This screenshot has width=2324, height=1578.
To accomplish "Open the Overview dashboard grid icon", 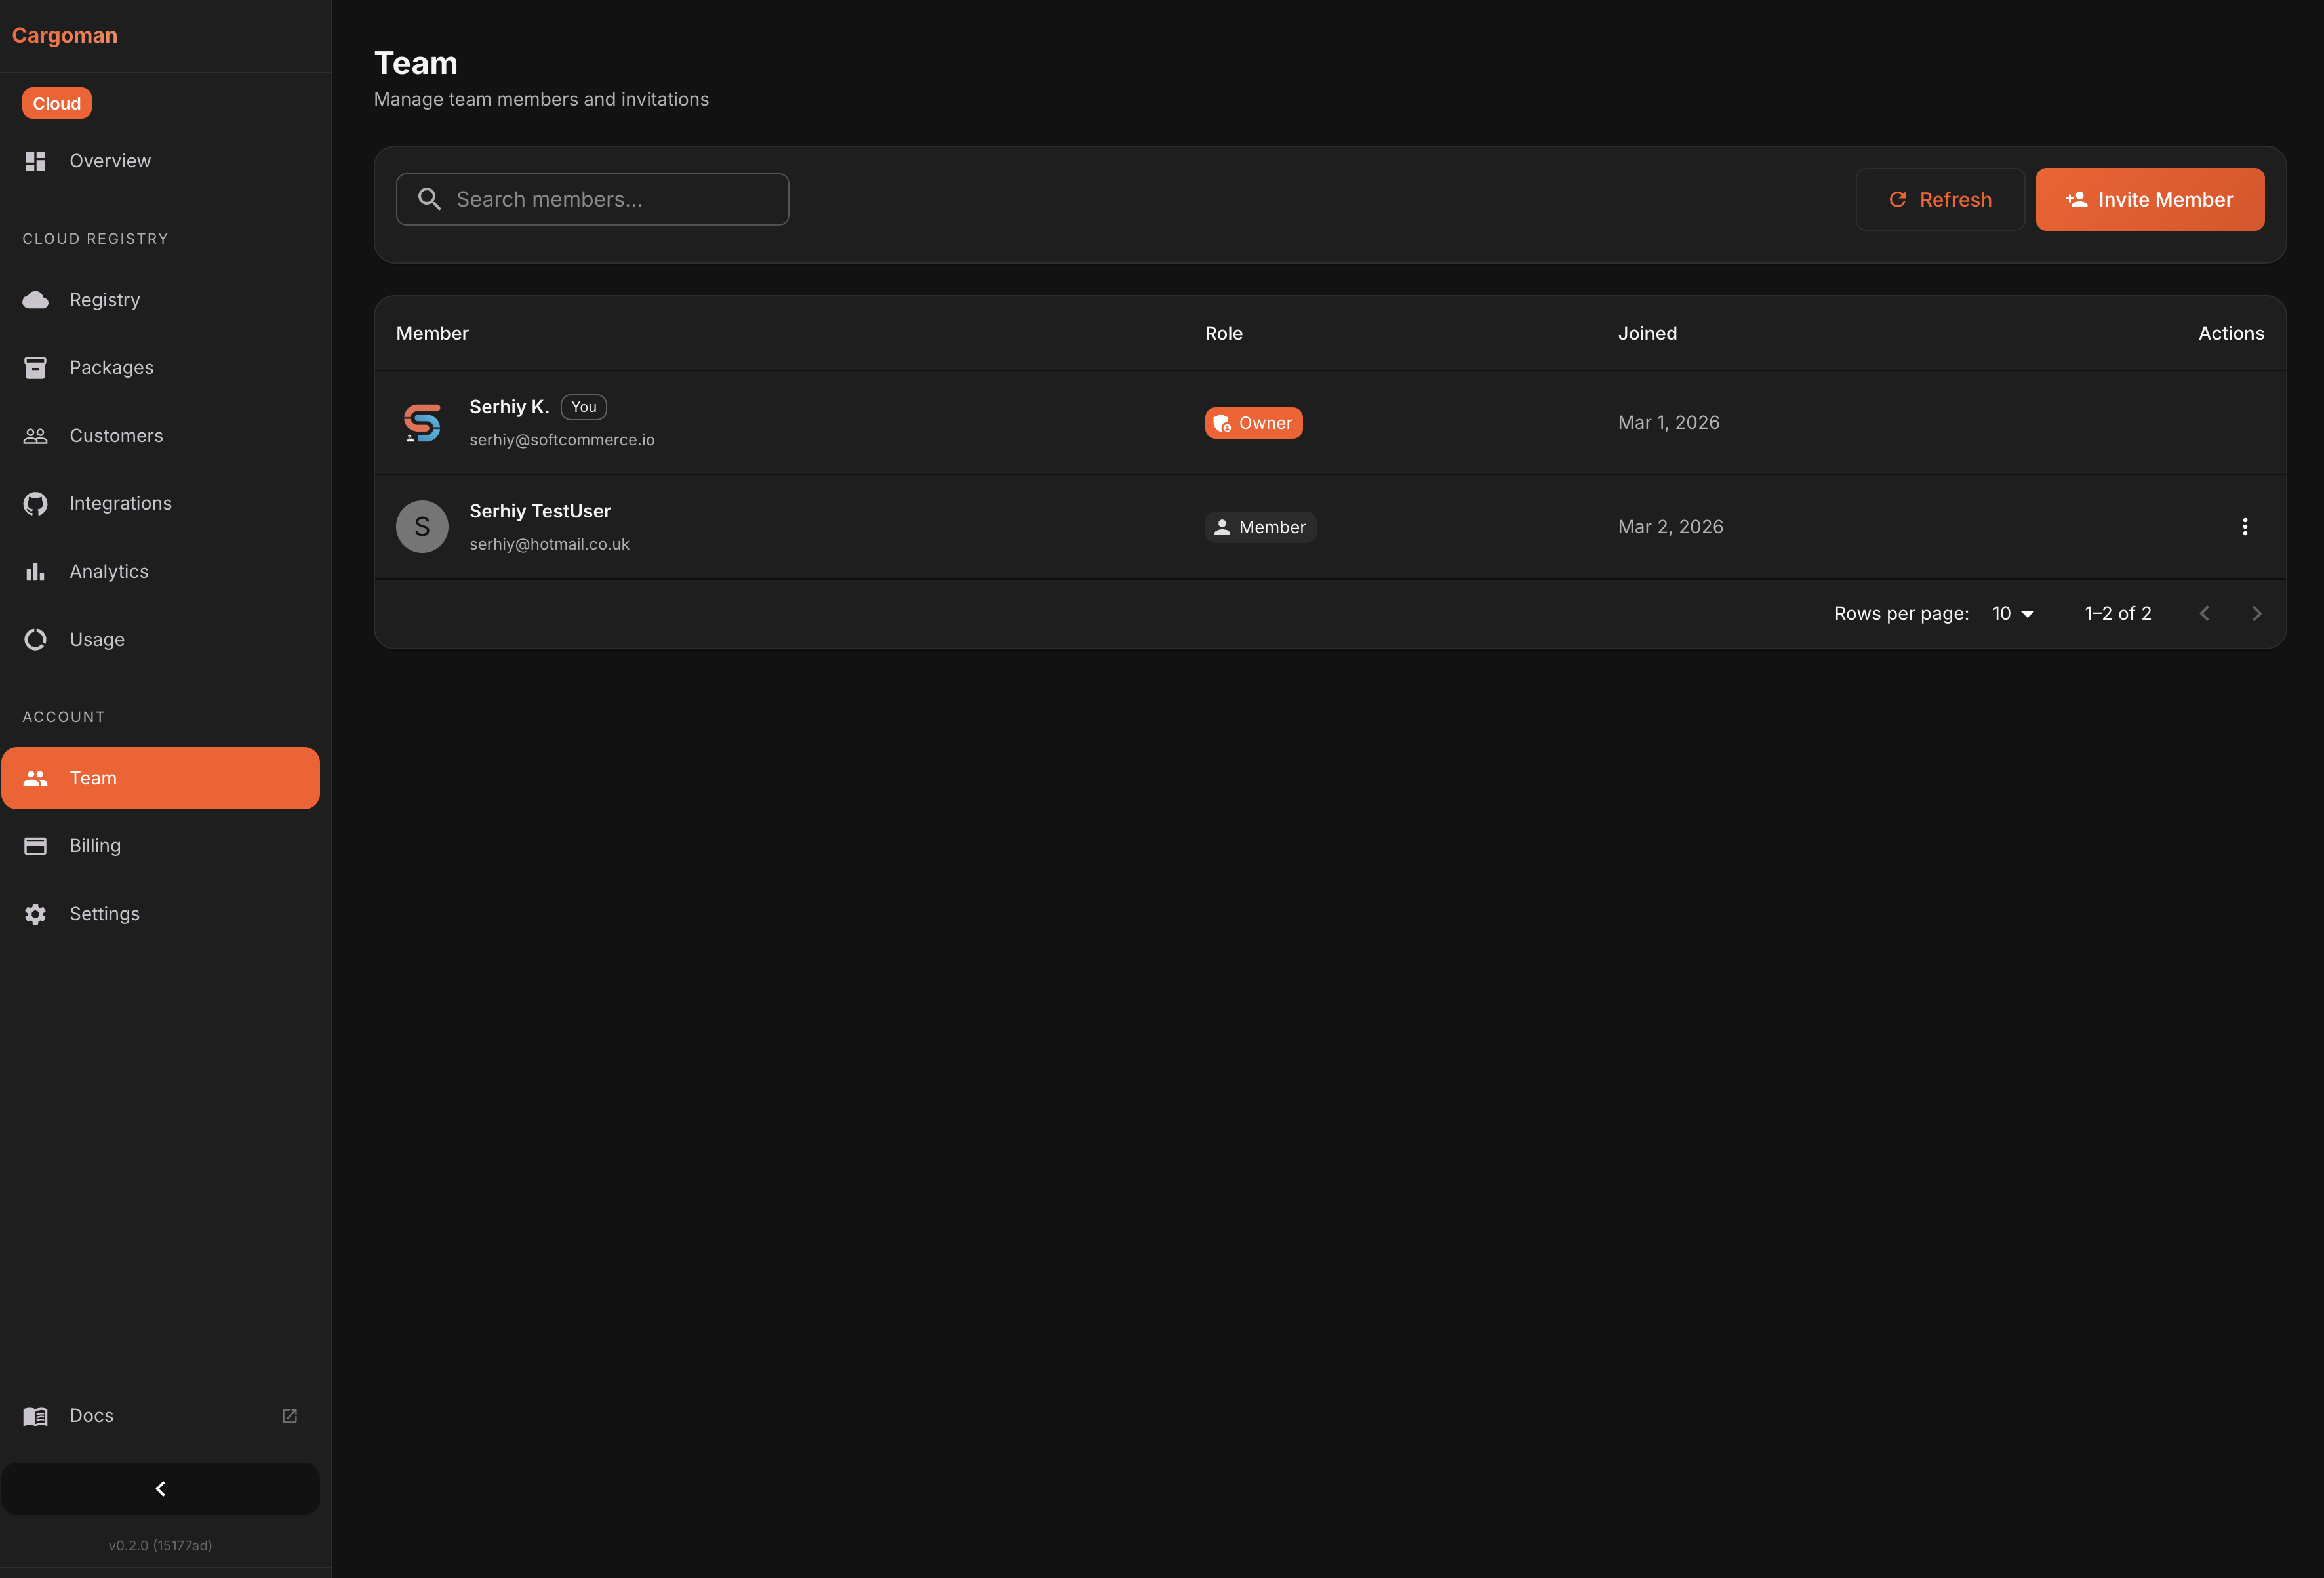I will click(x=35, y=160).
